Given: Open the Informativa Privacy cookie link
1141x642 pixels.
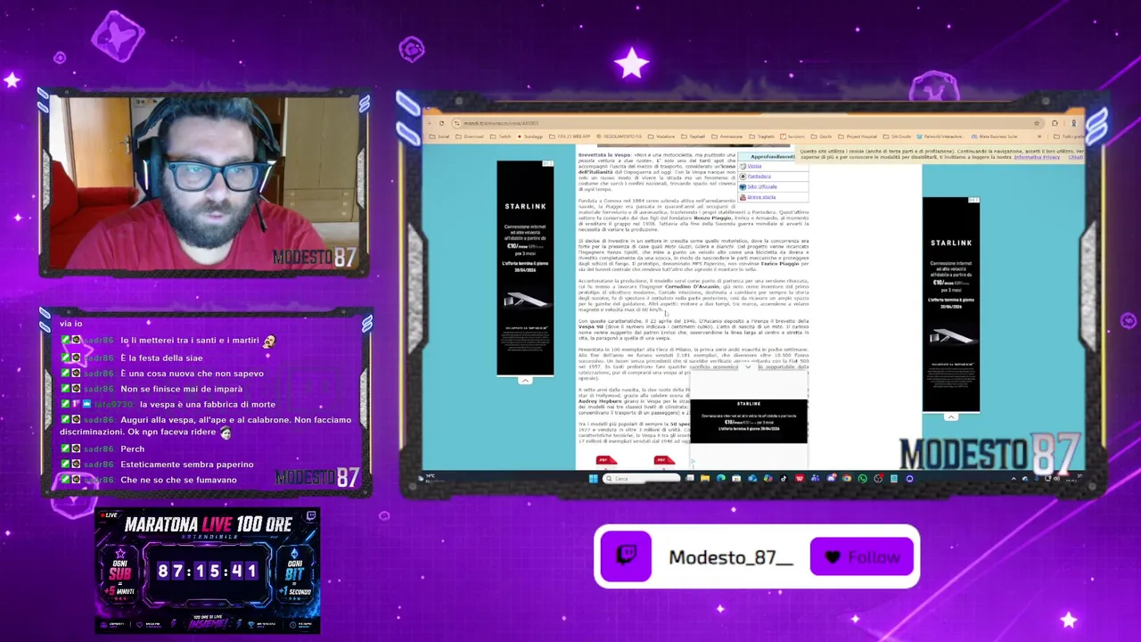Looking at the screenshot, I should 1037,157.
